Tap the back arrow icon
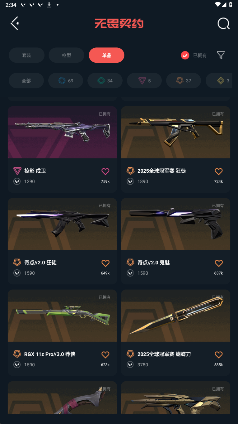 pyautogui.click(x=15, y=23)
